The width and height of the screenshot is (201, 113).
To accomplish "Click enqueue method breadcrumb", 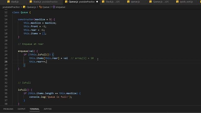I will point(61,7).
